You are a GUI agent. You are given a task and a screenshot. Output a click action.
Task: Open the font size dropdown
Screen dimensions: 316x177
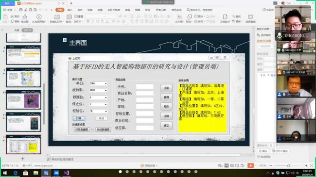coord(116,16)
